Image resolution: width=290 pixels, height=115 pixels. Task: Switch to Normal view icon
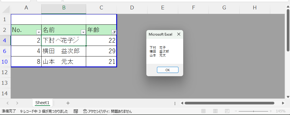pyautogui.click(x=204, y=111)
